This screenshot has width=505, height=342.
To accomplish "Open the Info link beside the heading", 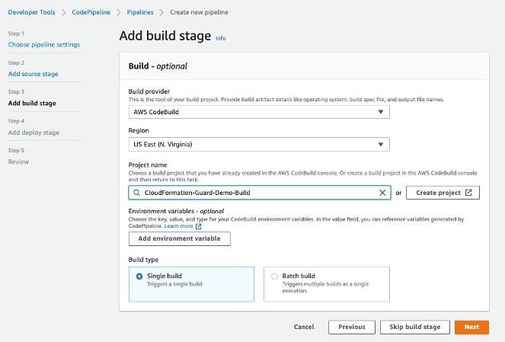I will pyautogui.click(x=221, y=38).
